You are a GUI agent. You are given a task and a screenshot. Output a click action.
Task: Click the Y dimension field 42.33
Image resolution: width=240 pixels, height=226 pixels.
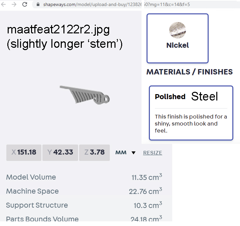[x=60, y=153]
